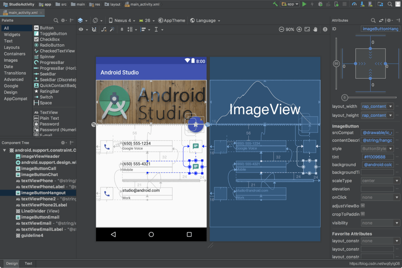The height and width of the screenshot is (268, 402).
Task: Show warnings and errors icon
Action: pyautogui.click(x=325, y=29)
